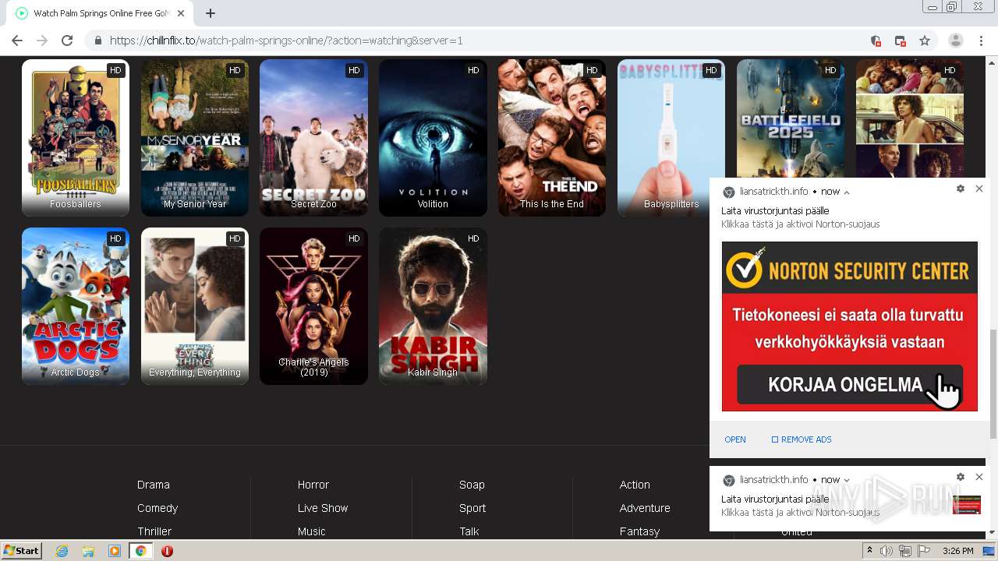The image size is (998, 561).
Task: Open the Foosballers movie poster
Action: (76, 138)
